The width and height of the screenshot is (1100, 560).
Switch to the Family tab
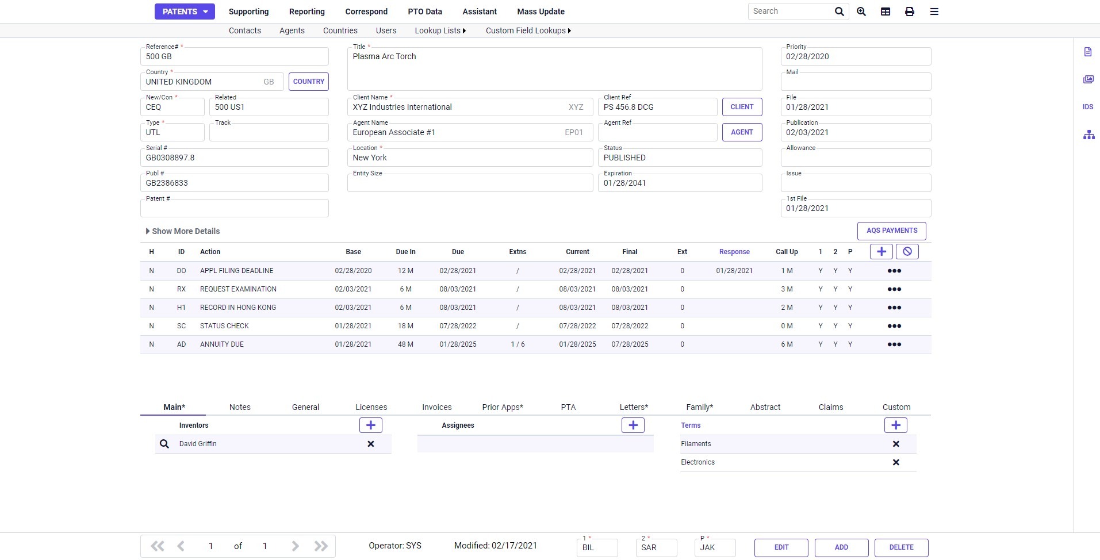coord(700,407)
